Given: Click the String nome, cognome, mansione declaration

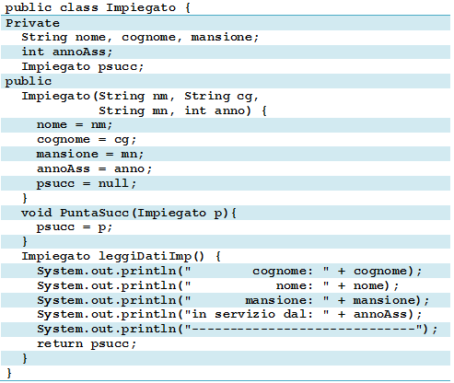Looking at the screenshot, I should click(140, 38).
